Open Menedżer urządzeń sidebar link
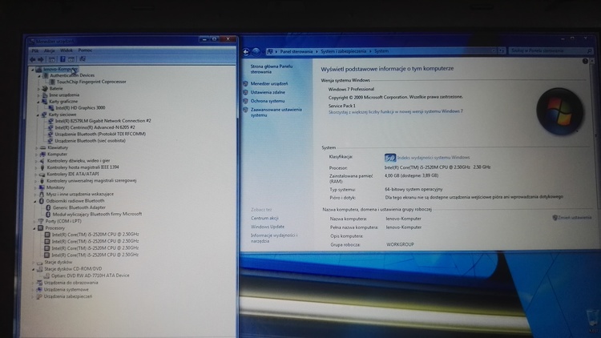The image size is (601, 338). click(269, 83)
